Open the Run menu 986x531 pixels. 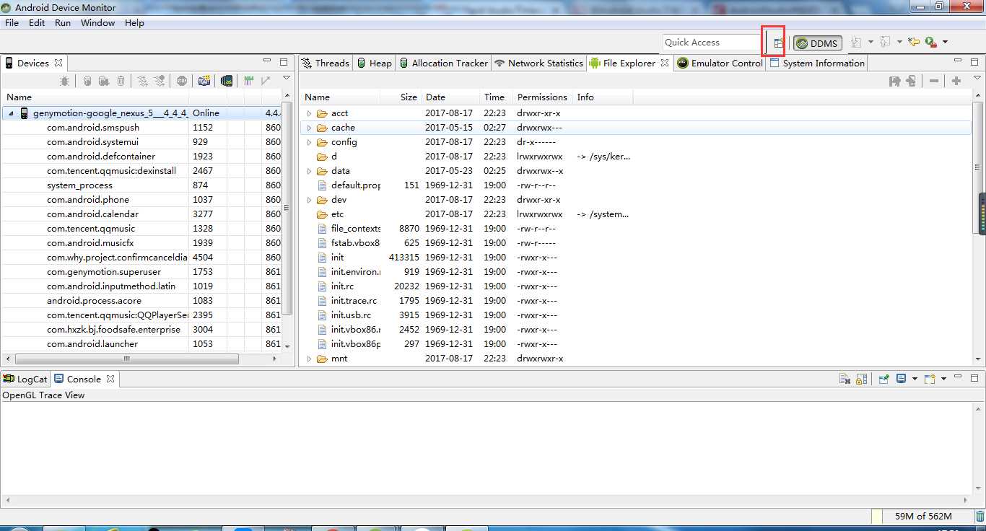click(63, 23)
